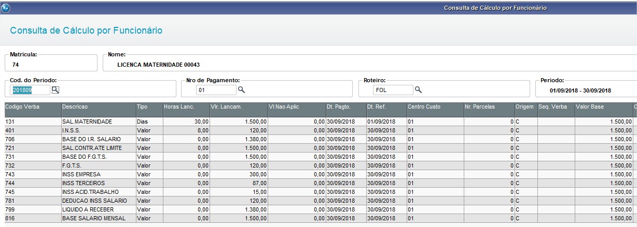Click value 300,00 in INSS EMPRESA row
Screen dimensions: 637x227
click(x=258, y=174)
